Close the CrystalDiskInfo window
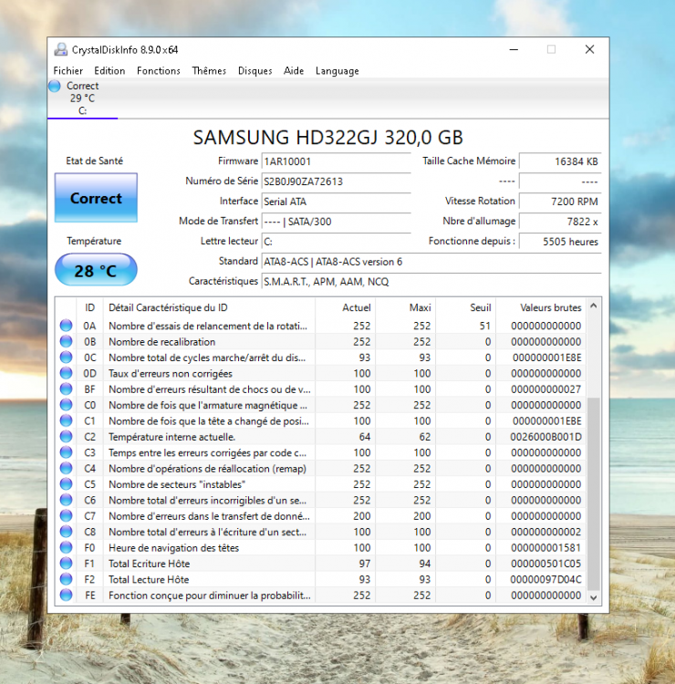 click(589, 50)
